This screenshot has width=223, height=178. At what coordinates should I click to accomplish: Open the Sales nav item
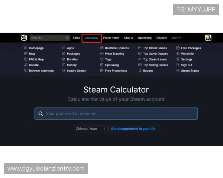[x=76, y=38]
